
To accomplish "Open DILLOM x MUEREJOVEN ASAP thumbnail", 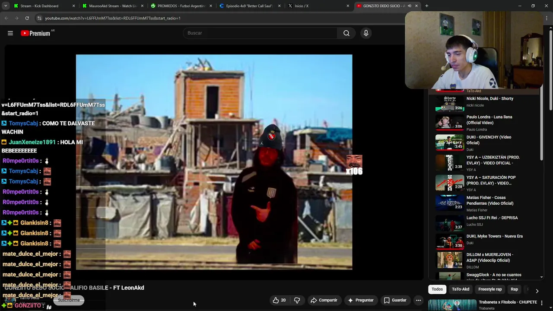I will pyautogui.click(x=449, y=260).
